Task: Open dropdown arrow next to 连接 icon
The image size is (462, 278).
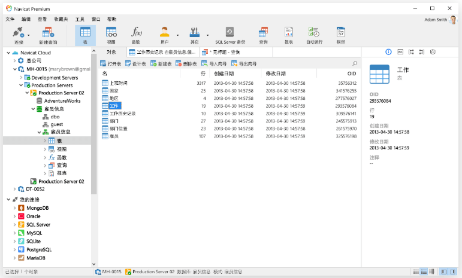Action: (x=29, y=35)
